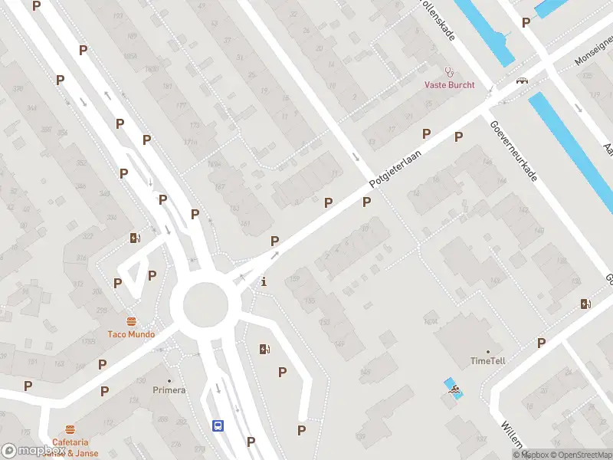Select the Primera shop label
Screen dimensions: 613x460
[169, 390]
